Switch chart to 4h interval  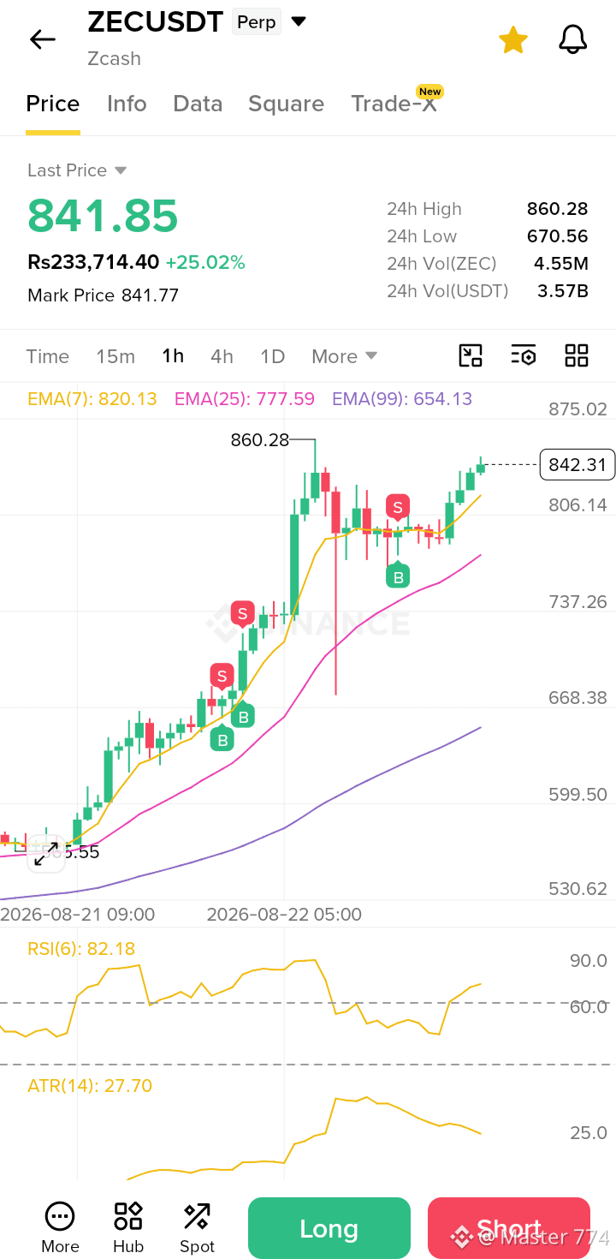222,356
